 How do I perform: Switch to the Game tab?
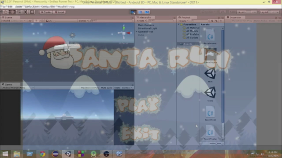[7, 84]
